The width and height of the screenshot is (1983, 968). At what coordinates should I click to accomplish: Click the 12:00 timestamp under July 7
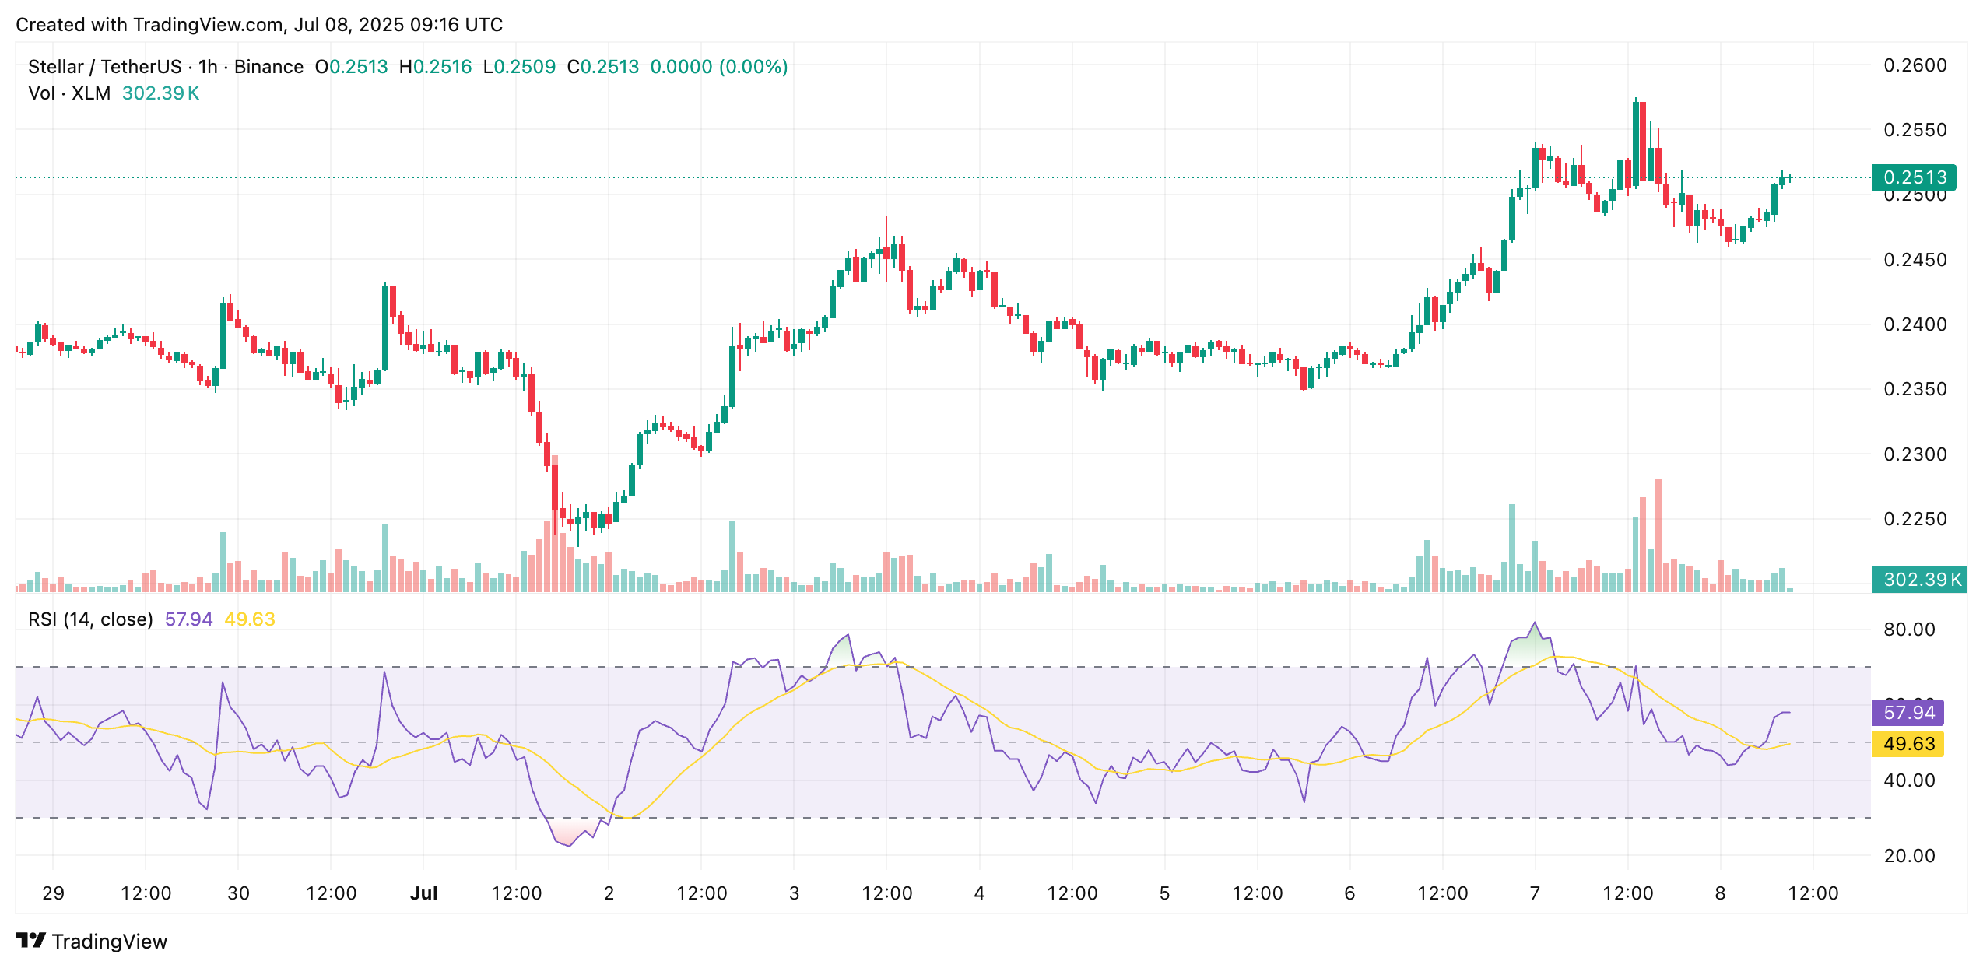tap(1628, 893)
